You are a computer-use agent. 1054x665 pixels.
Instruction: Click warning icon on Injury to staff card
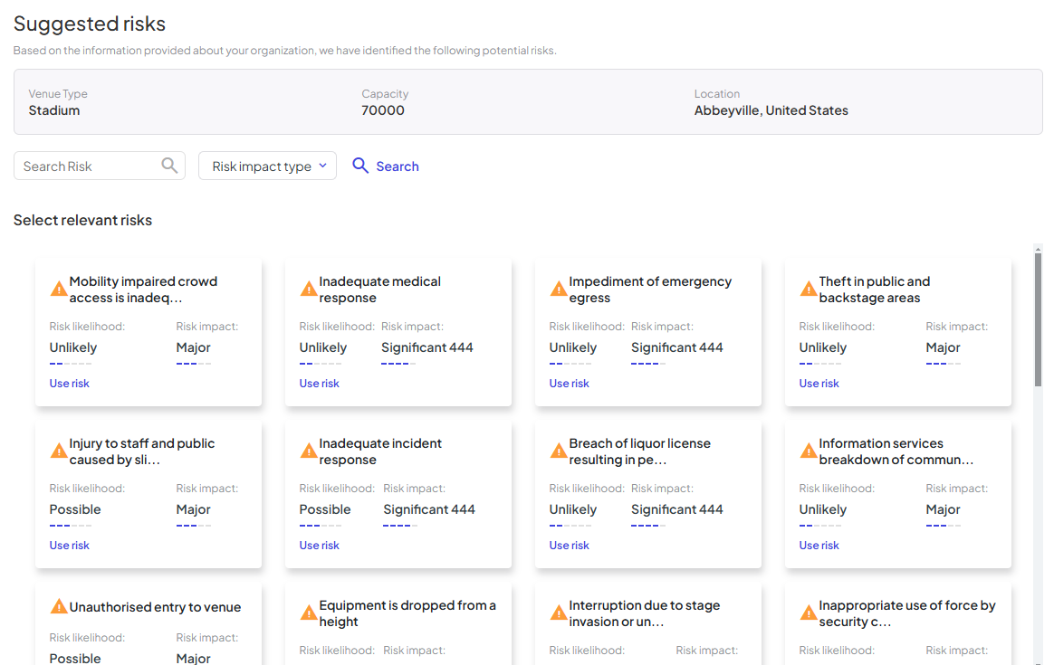pos(59,451)
